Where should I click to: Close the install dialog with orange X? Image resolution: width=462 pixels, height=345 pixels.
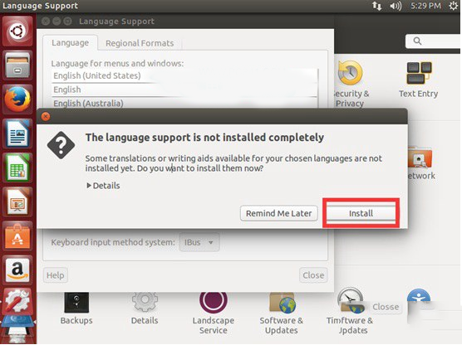(46, 117)
